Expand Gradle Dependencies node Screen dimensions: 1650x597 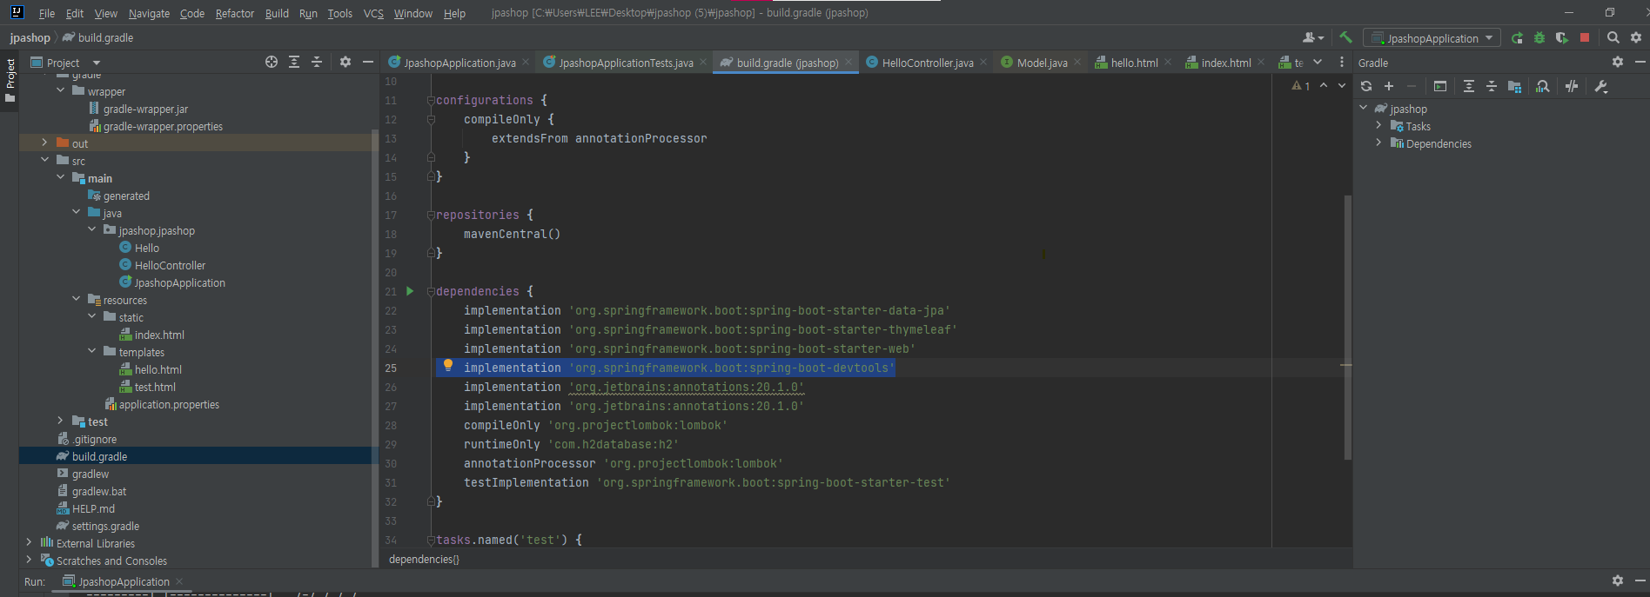pos(1378,143)
